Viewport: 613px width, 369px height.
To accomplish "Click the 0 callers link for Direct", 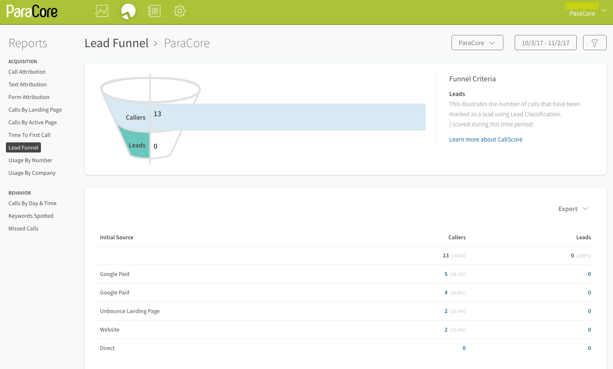I will click(x=464, y=348).
